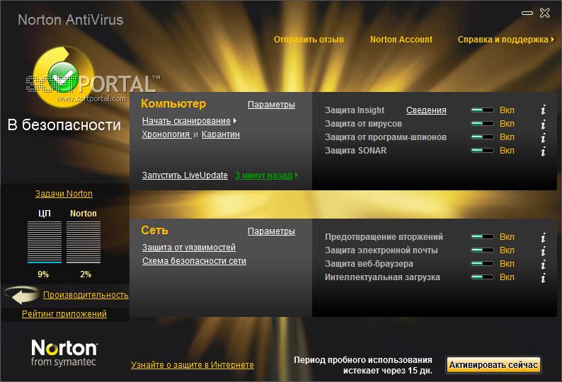
Task: Follow Узнайте о защите в Интернете link
Action: click(x=193, y=365)
